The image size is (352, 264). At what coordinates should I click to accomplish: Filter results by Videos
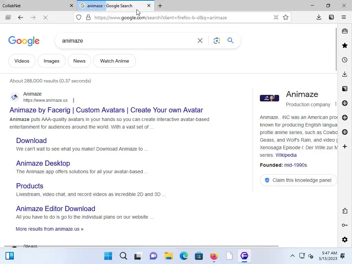(22, 61)
